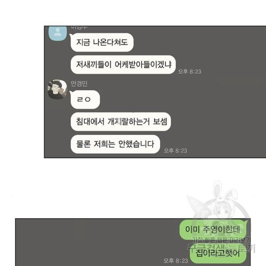Click the watermark text 가장 빠른 웹툰 미리보기

221,240
